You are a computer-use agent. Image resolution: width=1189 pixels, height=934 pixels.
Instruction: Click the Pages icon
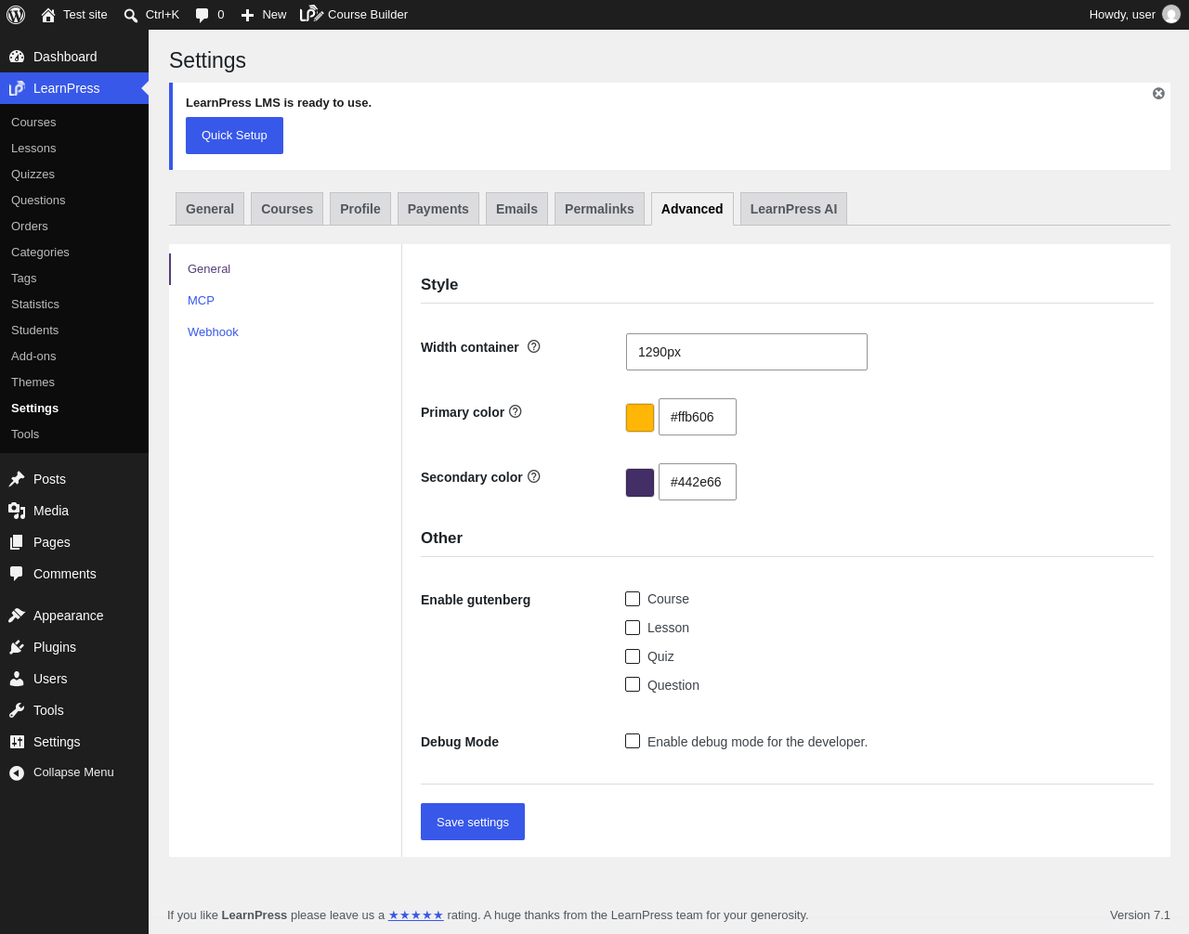point(17,542)
